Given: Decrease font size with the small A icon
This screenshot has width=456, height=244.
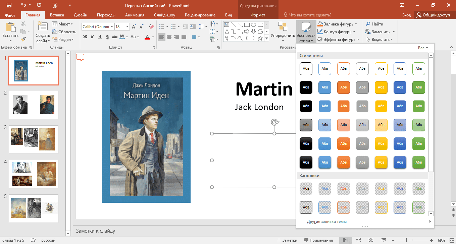Looking at the screenshot, I should click(x=142, y=26).
